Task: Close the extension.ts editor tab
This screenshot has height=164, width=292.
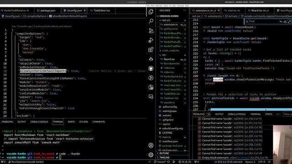Action: click(219, 10)
